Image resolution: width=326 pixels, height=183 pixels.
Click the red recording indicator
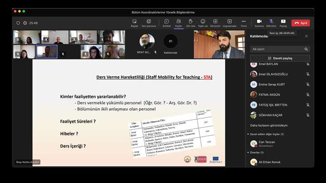(25, 23)
